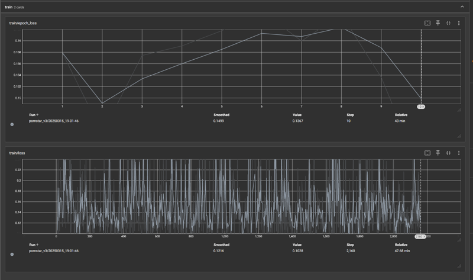Image resolution: width=473 pixels, height=280 pixels.
Task: Click the epoch_loss card resize handle corner
Action: tap(459, 136)
